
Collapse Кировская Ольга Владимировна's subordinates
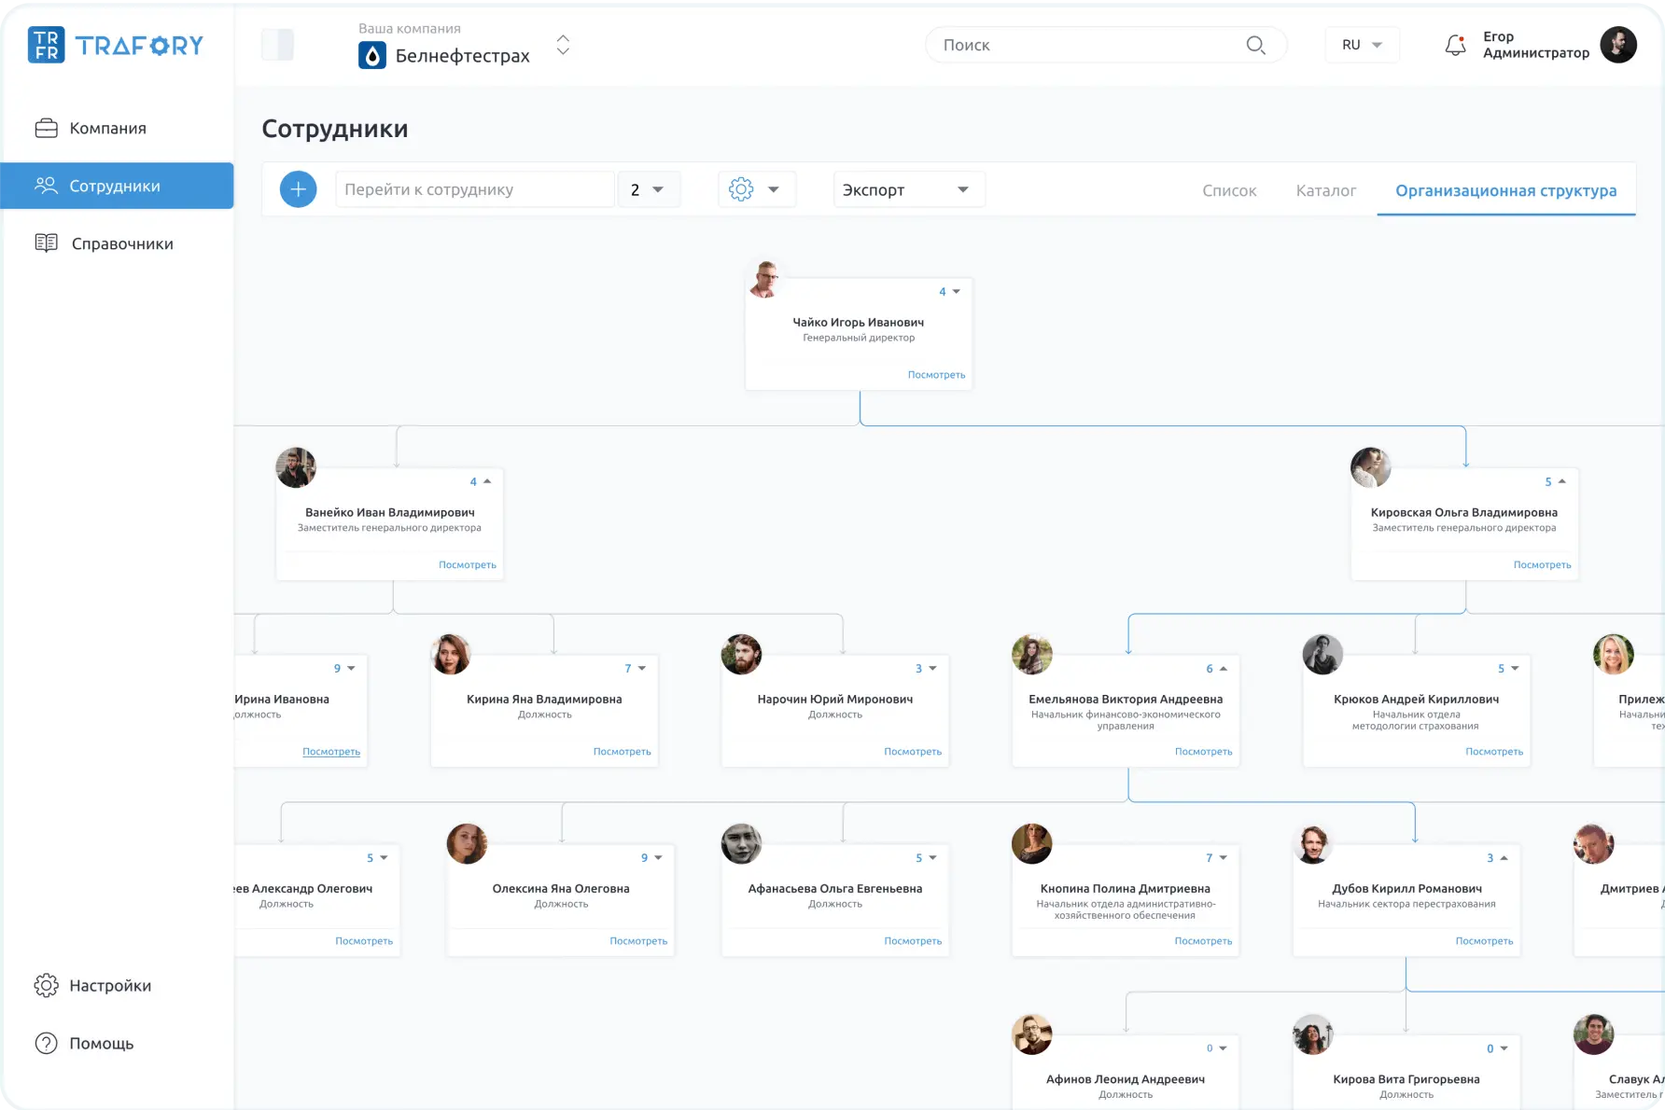click(1556, 482)
